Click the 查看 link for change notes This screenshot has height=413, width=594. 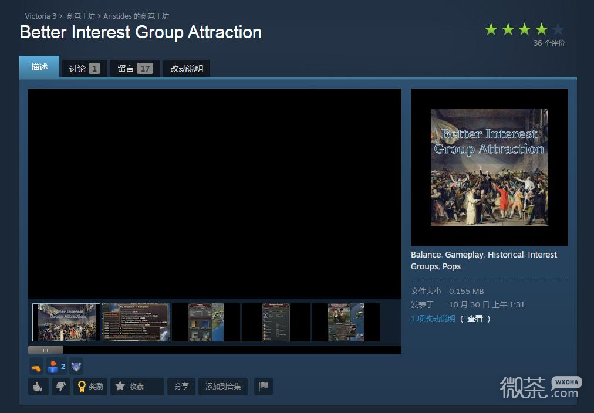pos(475,319)
